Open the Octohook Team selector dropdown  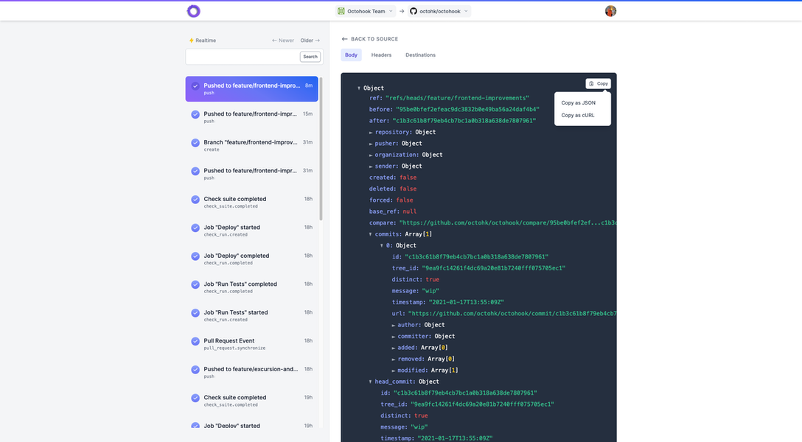(364, 10)
